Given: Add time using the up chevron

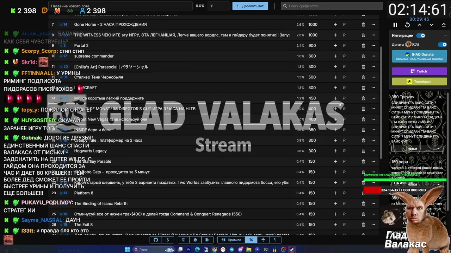Looking at the screenshot, I should [x=419, y=25].
